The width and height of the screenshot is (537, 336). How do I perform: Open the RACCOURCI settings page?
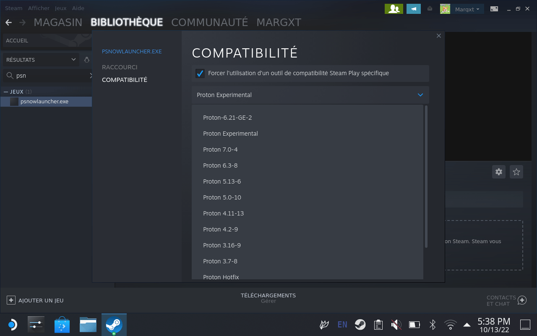click(120, 67)
